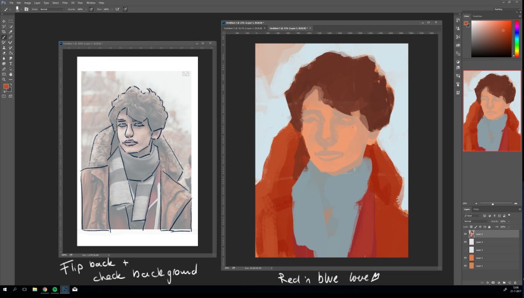
Task: Open the Image menu
Action: pyautogui.click(x=27, y=3)
